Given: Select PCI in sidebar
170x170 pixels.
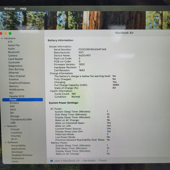Looking at the screenshot, I should click(x=11, y=93).
